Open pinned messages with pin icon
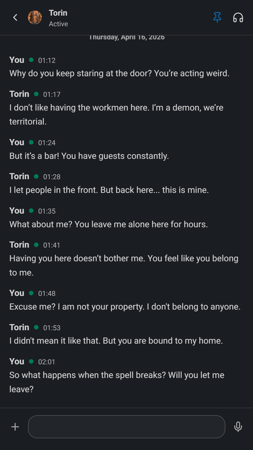 [x=217, y=18]
